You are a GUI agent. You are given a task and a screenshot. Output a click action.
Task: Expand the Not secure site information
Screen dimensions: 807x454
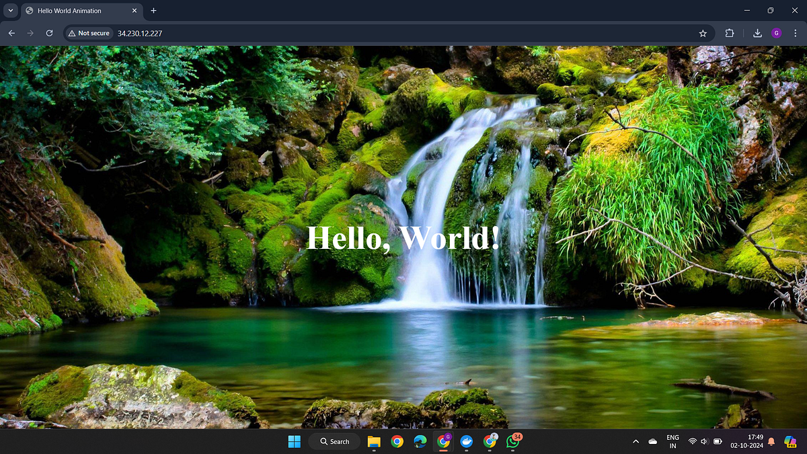87,32
